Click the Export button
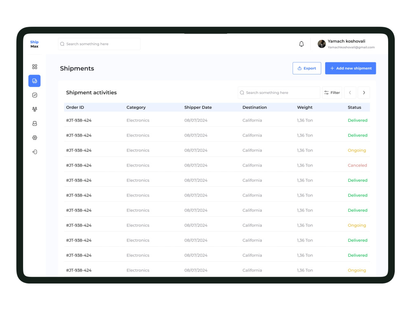Screen dimensions: 412x309 point(307,68)
